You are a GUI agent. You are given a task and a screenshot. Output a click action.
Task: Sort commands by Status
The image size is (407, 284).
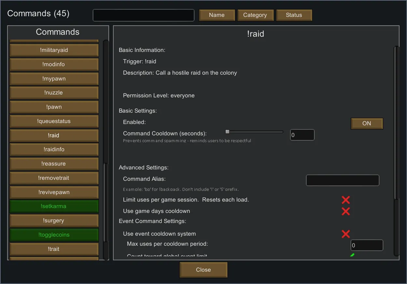point(294,15)
